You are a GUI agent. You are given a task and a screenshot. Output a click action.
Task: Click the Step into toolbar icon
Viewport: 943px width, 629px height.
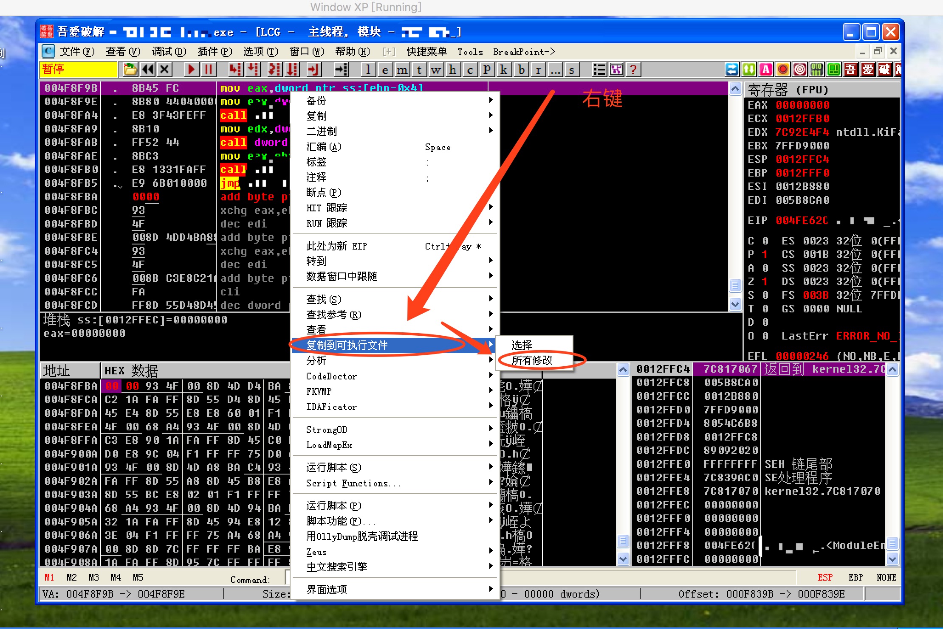[x=235, y=69]
